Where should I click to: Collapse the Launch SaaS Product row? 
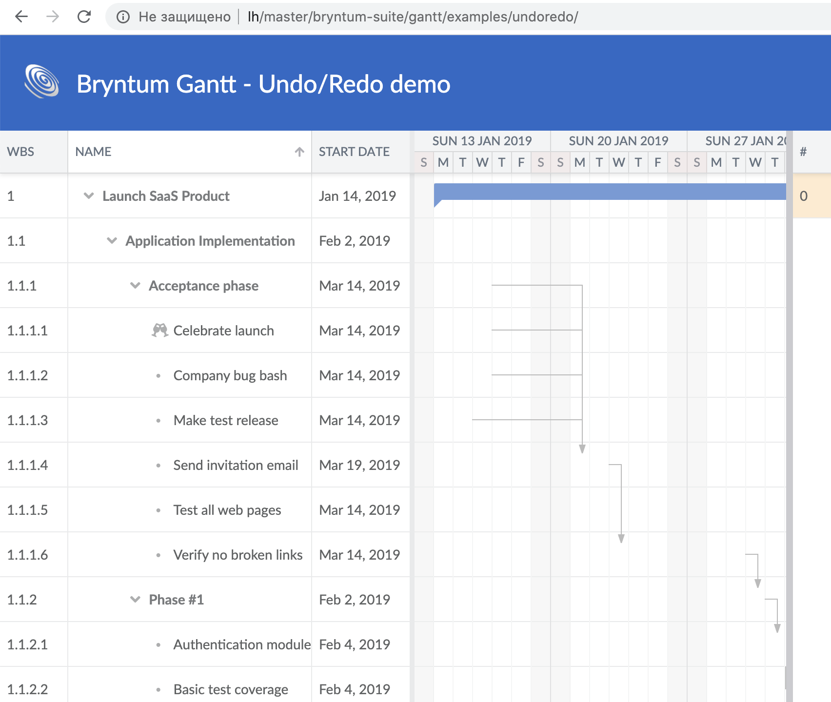pos(88,195)
